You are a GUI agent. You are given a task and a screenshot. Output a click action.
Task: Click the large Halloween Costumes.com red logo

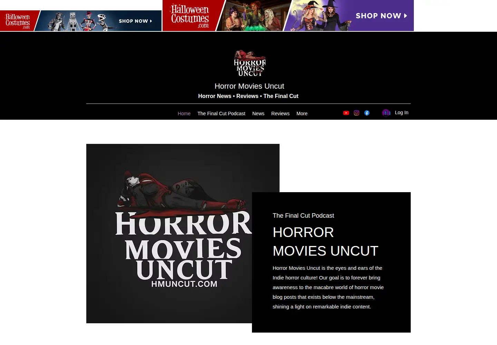point(190,16)
